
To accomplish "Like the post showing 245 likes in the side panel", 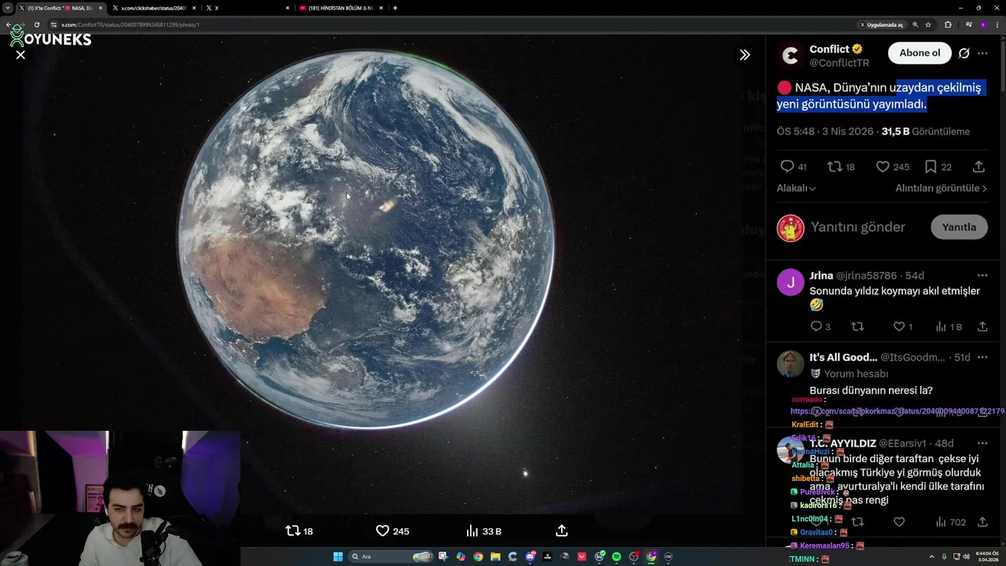I will pos(892,167).
